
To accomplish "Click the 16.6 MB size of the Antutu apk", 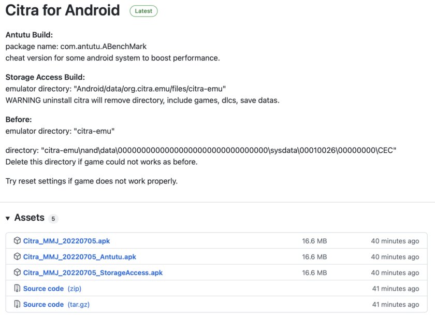I will pos(314,257).
